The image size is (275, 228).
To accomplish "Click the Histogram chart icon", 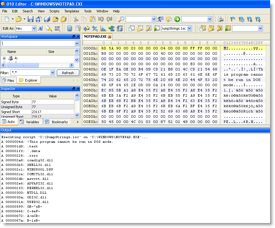I will (103, 28).
